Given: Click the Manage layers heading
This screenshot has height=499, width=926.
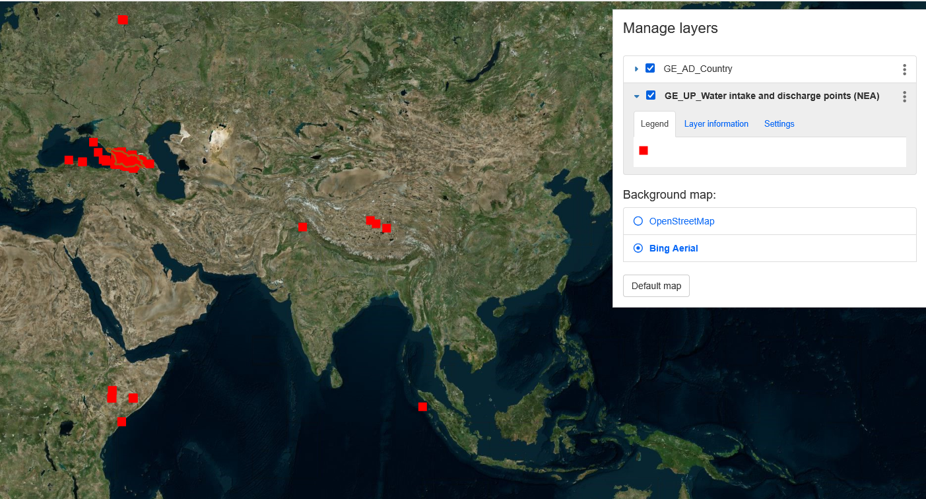Looking at the screenshot, I should click(670, 28).
